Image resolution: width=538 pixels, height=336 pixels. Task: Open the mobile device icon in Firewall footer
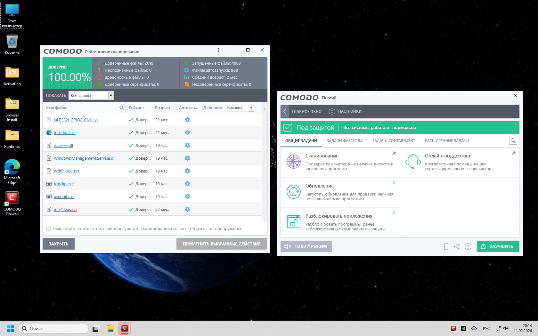(446, 246)
